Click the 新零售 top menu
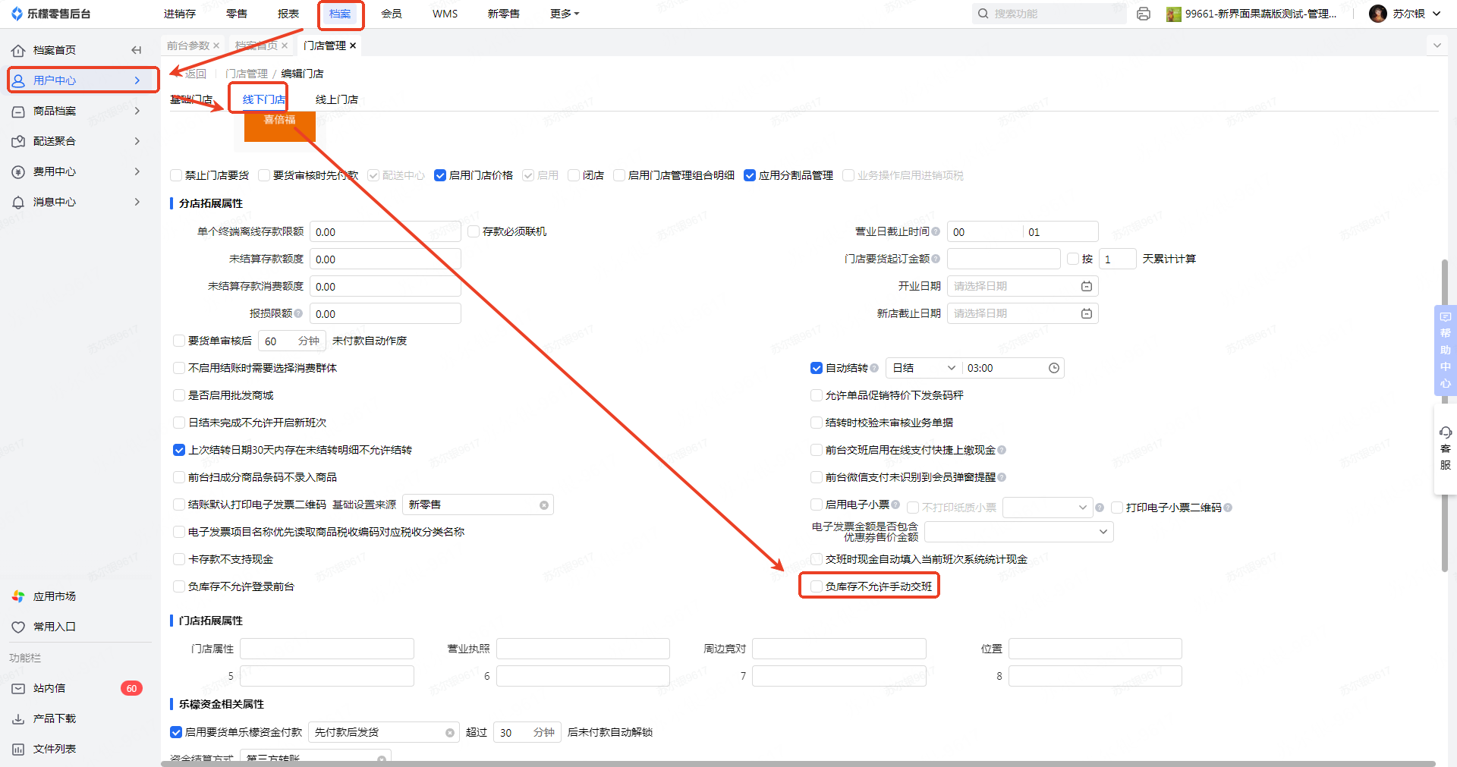 [x=504, y=14]
